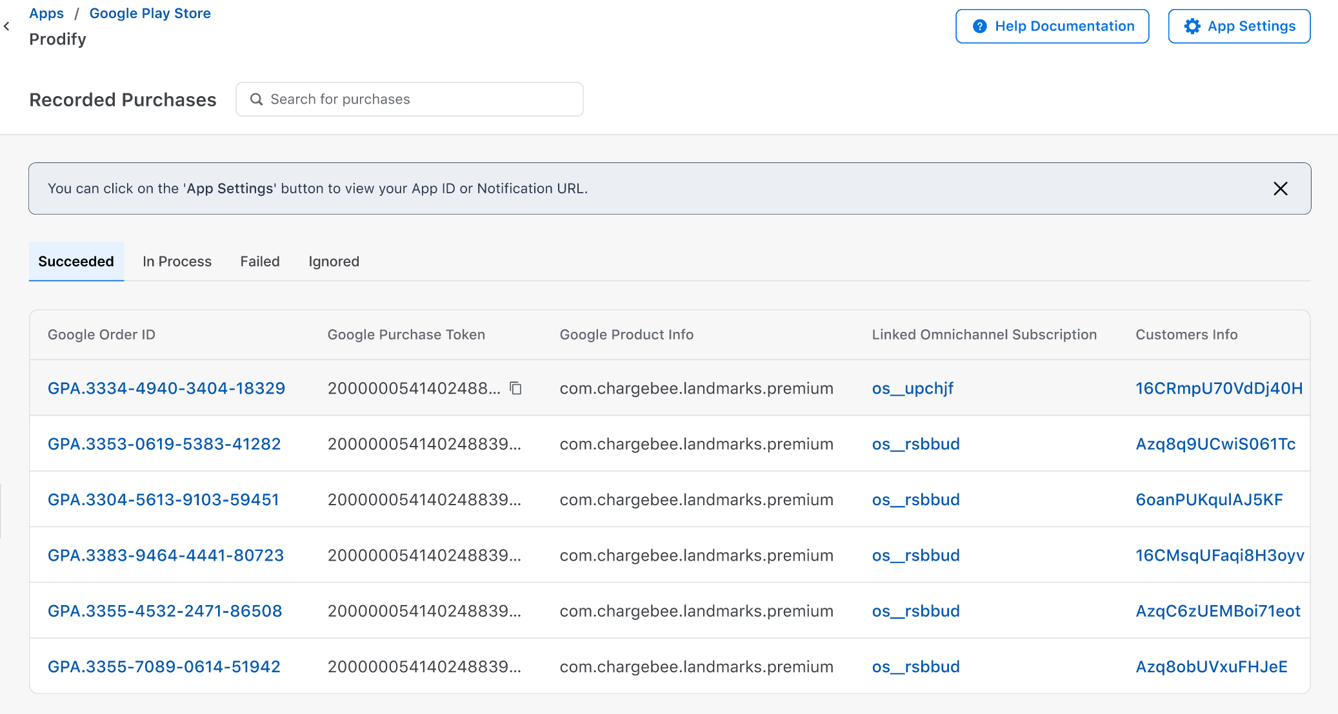The width and height of the screenshot is (1338, 714).
Task: Copy the first purchase token via icon
Action: (515, 388)
